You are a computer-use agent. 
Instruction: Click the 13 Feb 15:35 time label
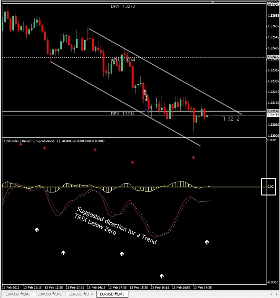point(138,288)
